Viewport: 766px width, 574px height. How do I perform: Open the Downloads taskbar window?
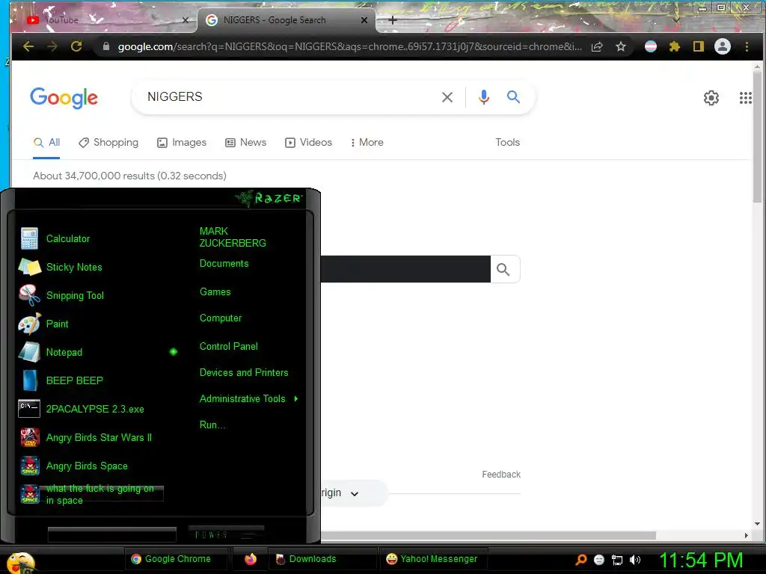pos(322,559)
